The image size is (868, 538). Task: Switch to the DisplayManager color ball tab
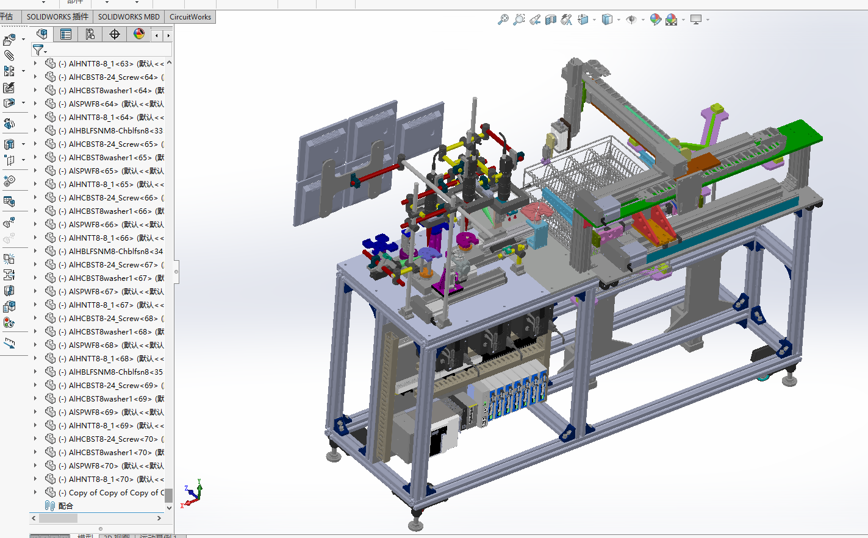tap(139, 34)
